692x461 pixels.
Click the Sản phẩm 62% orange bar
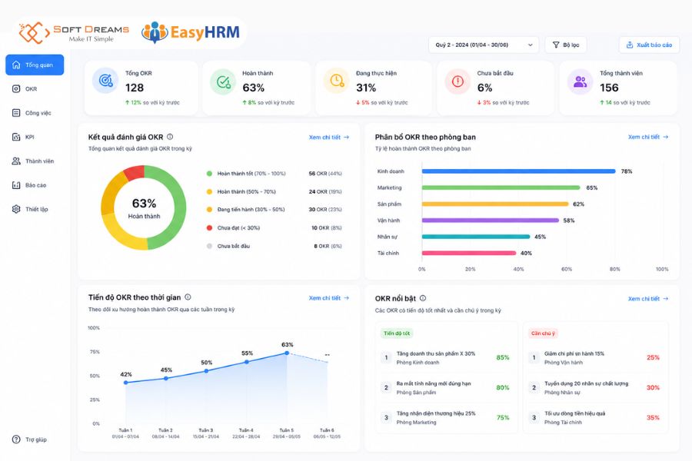pyautogui.click(x=495, y=204)
